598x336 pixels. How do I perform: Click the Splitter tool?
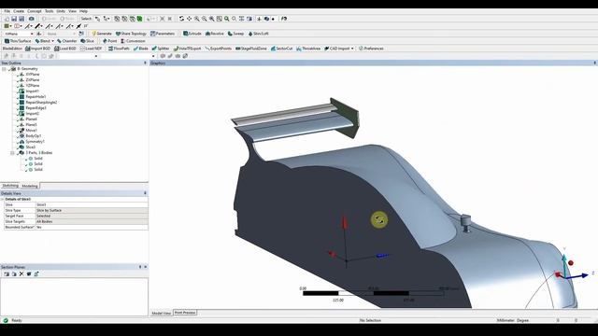(161, 49)
